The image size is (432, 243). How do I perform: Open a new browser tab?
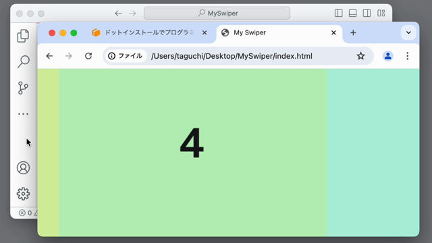[353, 32]
